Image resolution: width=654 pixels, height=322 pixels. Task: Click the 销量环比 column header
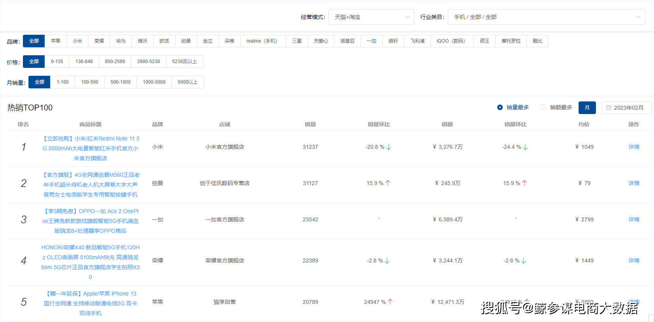(x=379, y=124)
